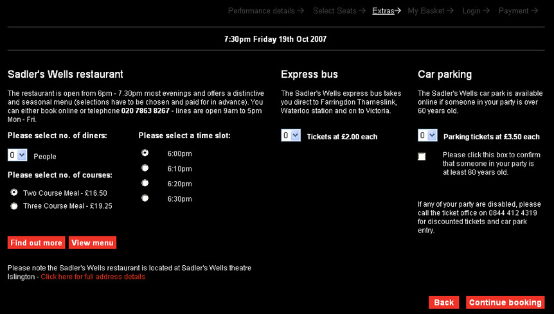Click 'Please select no. of diners' label
Viewport: 554px width, 314px height.
(57, 135)
